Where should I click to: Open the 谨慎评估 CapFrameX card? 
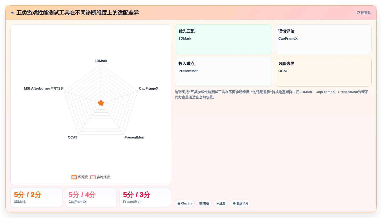coord(323,39)
